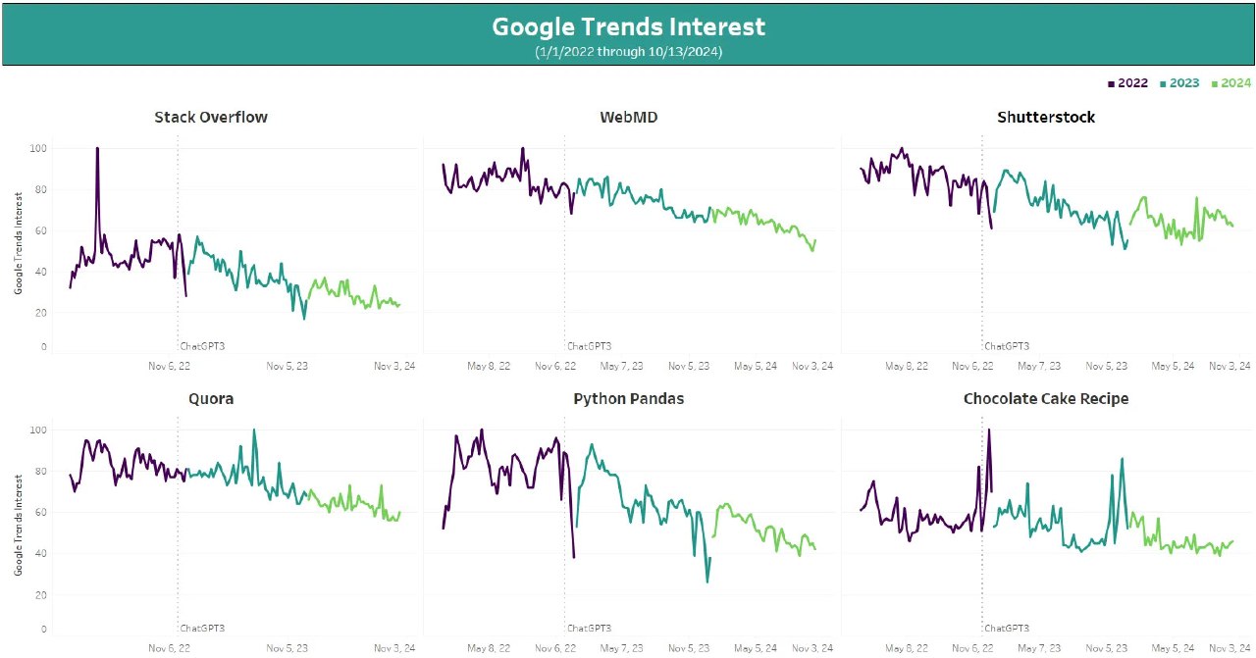Click the Python Pandas chart's ChatGPT3 label

pyautogui.click(x=590, y=628)
